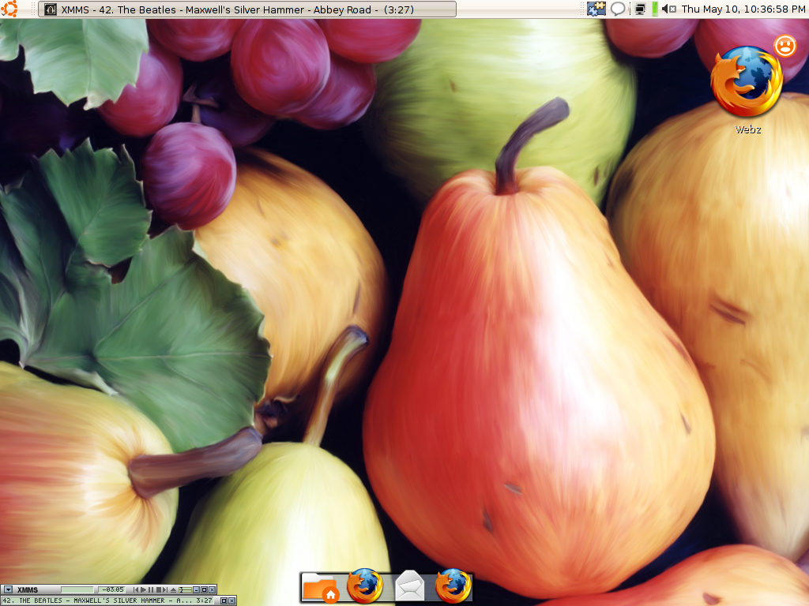This screenshot has height=606, width=809.
Task: Adjust the XMMS volume slider
Action: point(185,589)
